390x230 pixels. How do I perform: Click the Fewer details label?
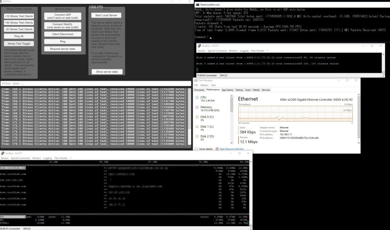click(206, 149)
